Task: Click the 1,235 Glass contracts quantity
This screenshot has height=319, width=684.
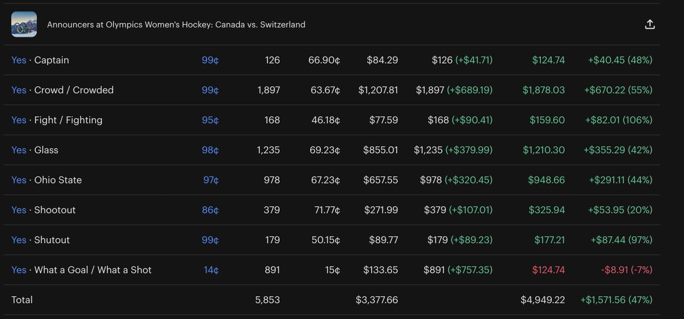Action: click(268, 150)
